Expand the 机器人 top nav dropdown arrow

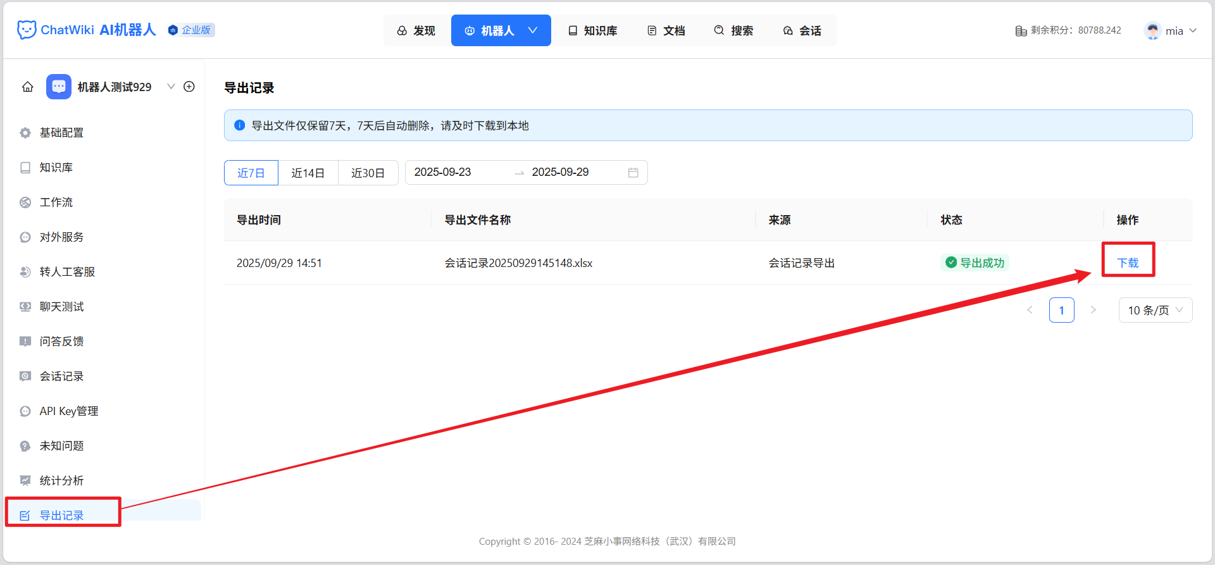click(533, 30)
